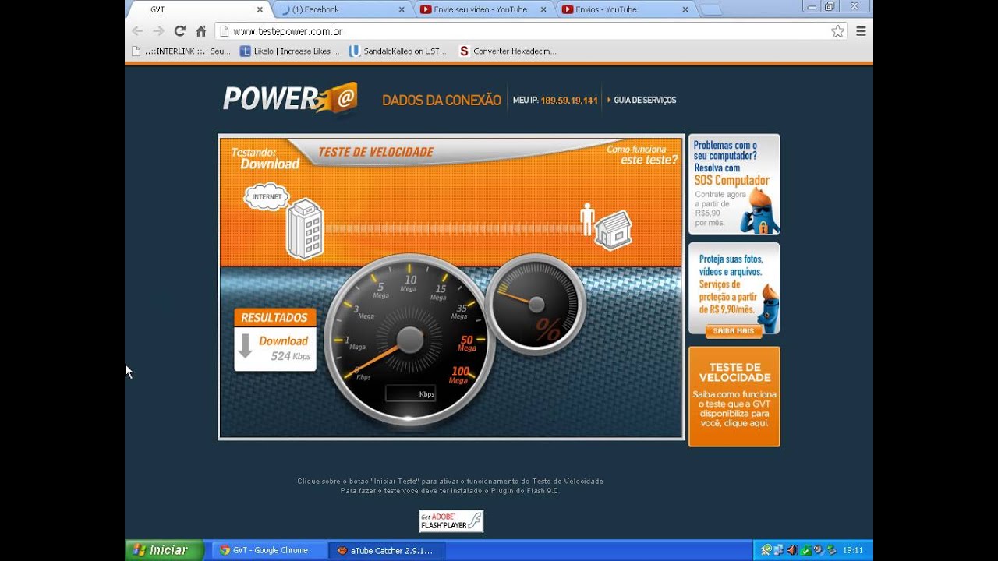Click the 524 Kbps download result
The height and width of the screenshot is (561, 998).
tap(290, 356)
